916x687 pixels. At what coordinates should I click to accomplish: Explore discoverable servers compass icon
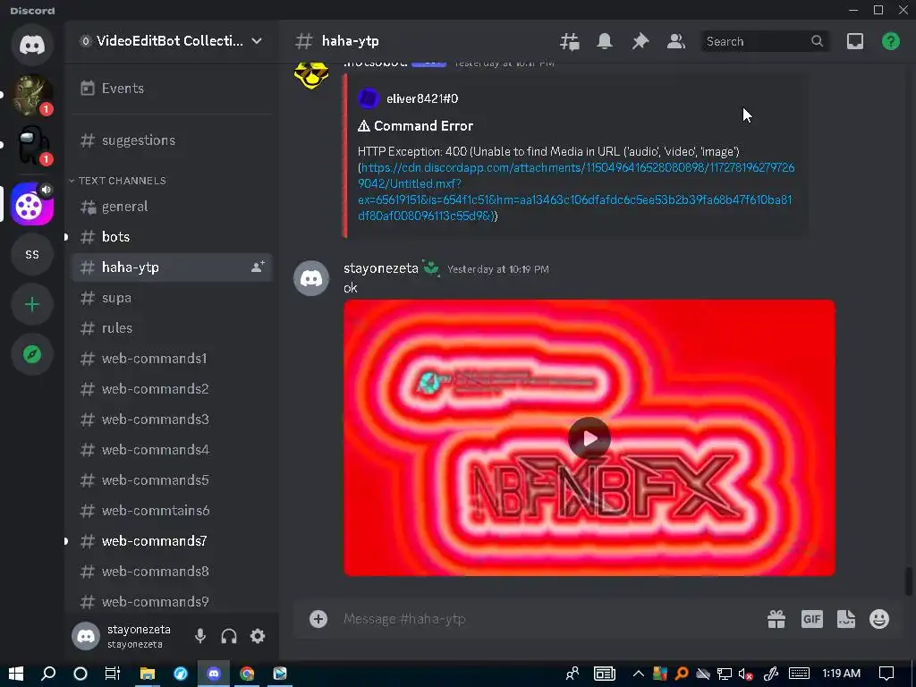(32, 354)
